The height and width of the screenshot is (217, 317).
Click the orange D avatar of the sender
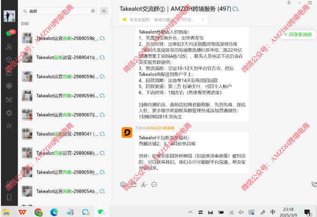click(x=127, y=132)
